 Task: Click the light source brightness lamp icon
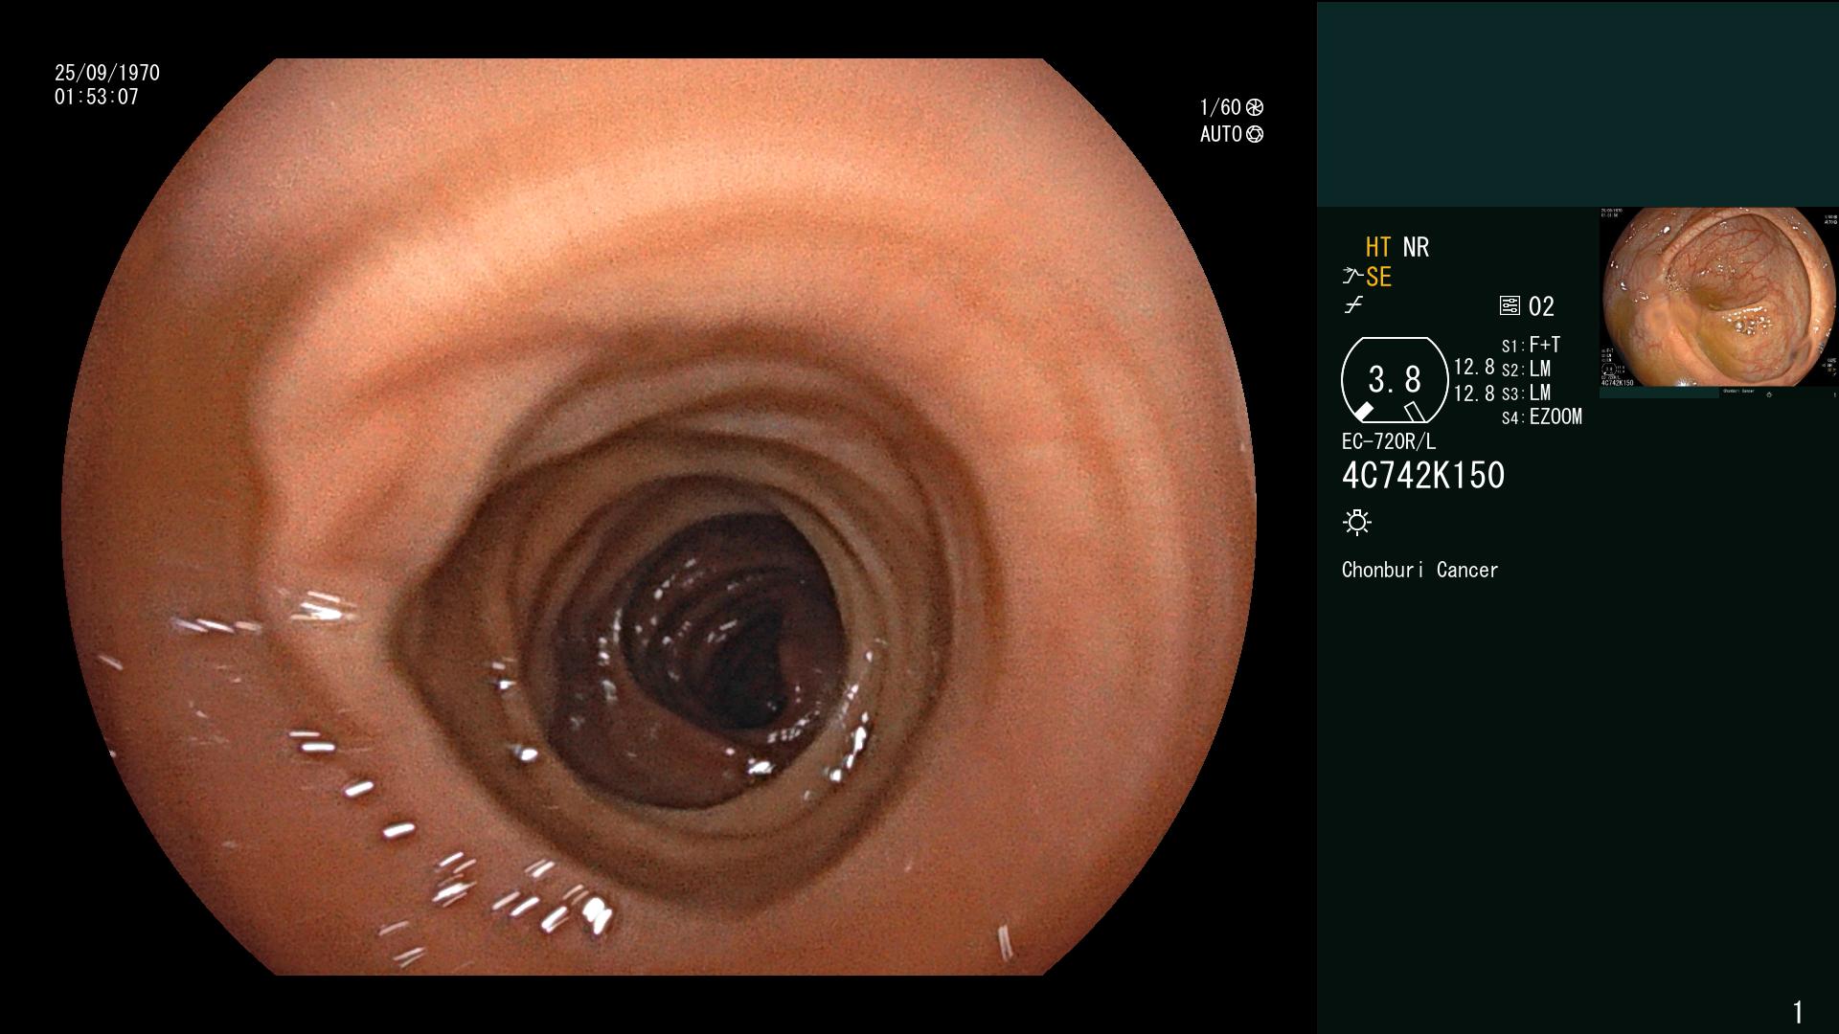(1357, 522)
